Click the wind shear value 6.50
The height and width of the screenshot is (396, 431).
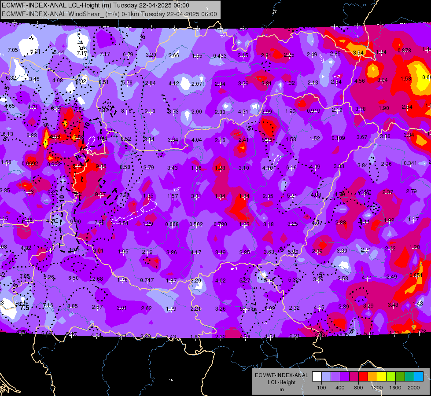point(74,278)
